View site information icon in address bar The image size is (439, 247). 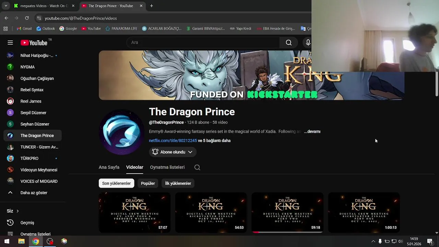click(x=39, y=18)
